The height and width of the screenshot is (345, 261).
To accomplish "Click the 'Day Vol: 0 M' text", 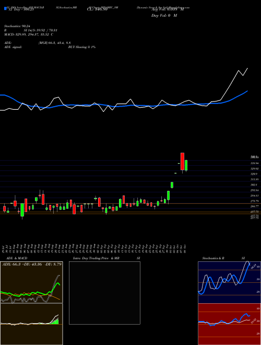I will point(164,16).
